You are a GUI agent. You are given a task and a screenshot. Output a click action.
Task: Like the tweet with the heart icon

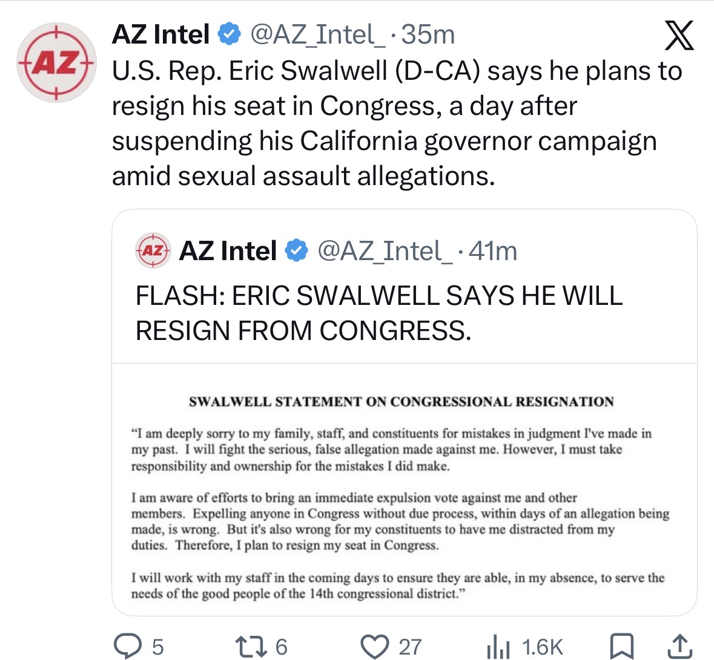[x=374, y=646]
